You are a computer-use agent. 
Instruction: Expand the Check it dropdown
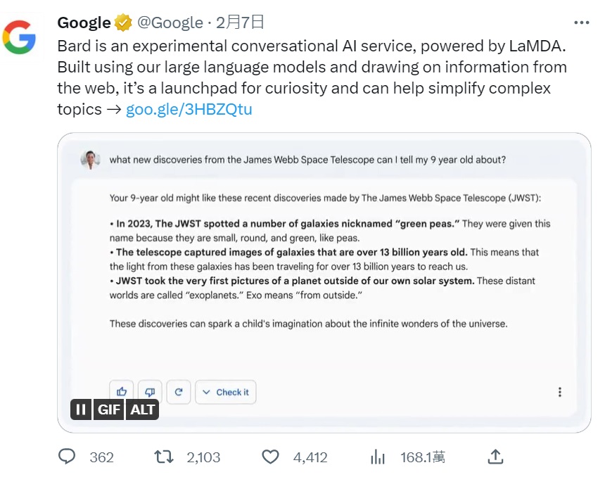[x=225, y=392]
